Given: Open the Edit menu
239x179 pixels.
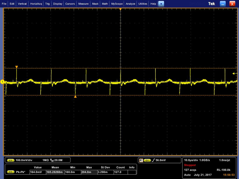Looking at the screenshot, I should click(12, 4).
